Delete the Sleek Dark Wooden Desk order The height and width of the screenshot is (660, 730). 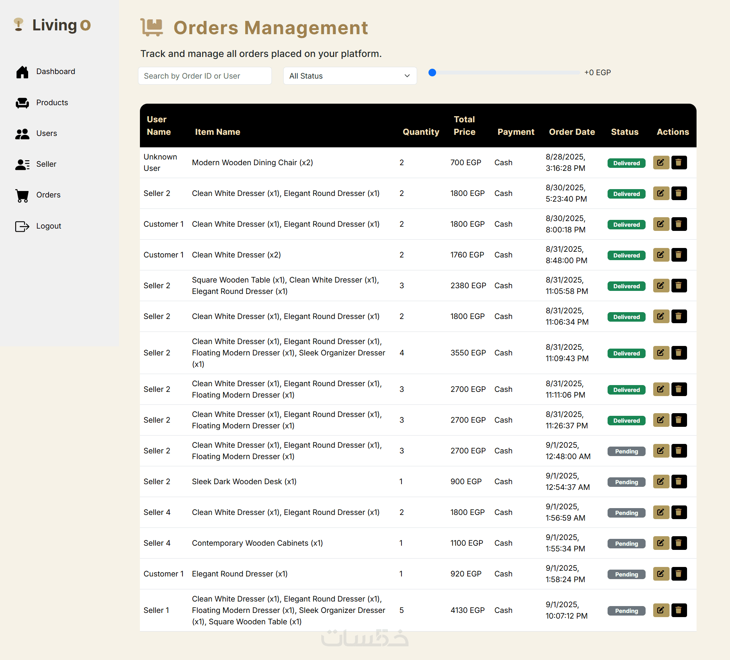(679, 482)
